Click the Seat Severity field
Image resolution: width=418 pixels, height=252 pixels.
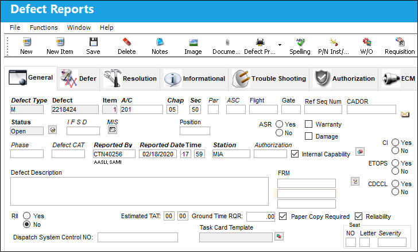(x=392, y=242)
